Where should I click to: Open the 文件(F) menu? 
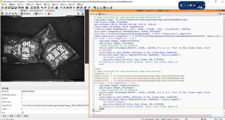pos(4,4)
